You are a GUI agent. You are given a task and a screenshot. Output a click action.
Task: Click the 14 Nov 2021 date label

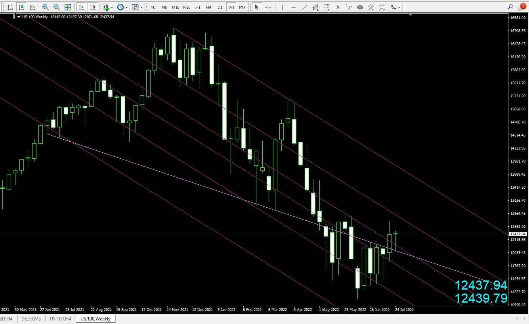178,310
